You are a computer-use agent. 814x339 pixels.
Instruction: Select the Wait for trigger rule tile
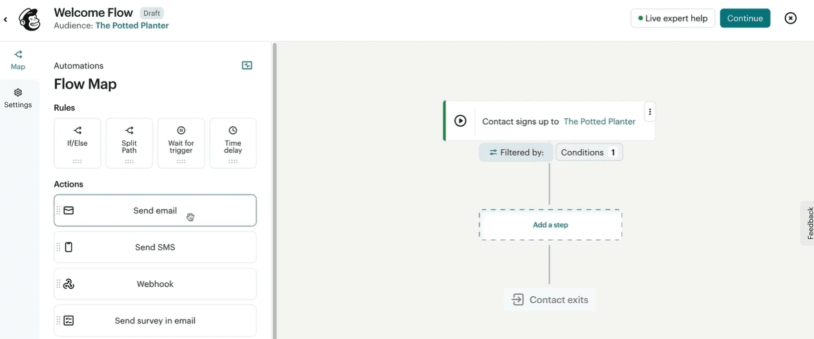click(x=181, y=143)
